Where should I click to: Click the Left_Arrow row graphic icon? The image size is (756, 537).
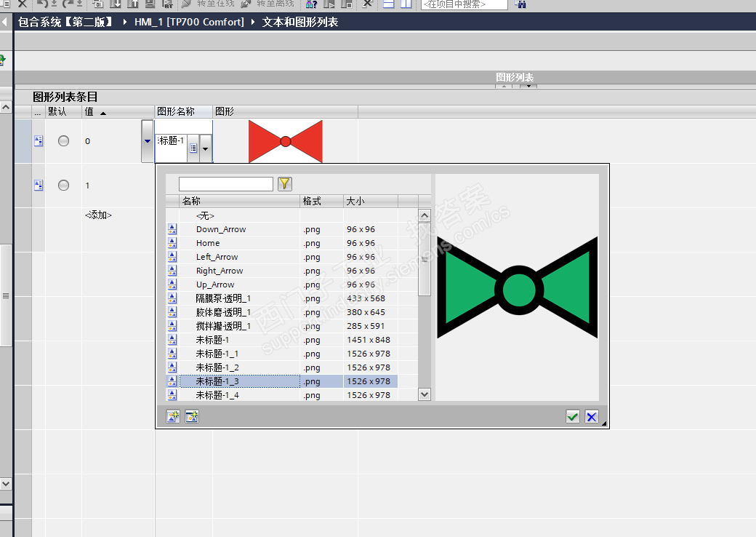[172, 257]
